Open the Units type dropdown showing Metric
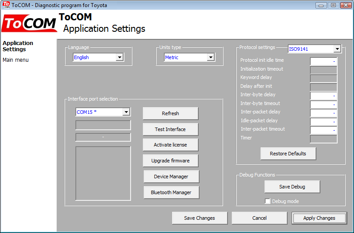 [190, 57]
